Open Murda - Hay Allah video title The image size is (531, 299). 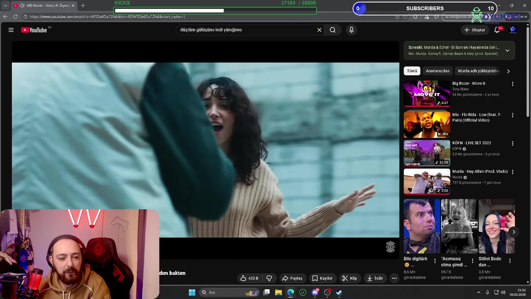click(480, 172)
